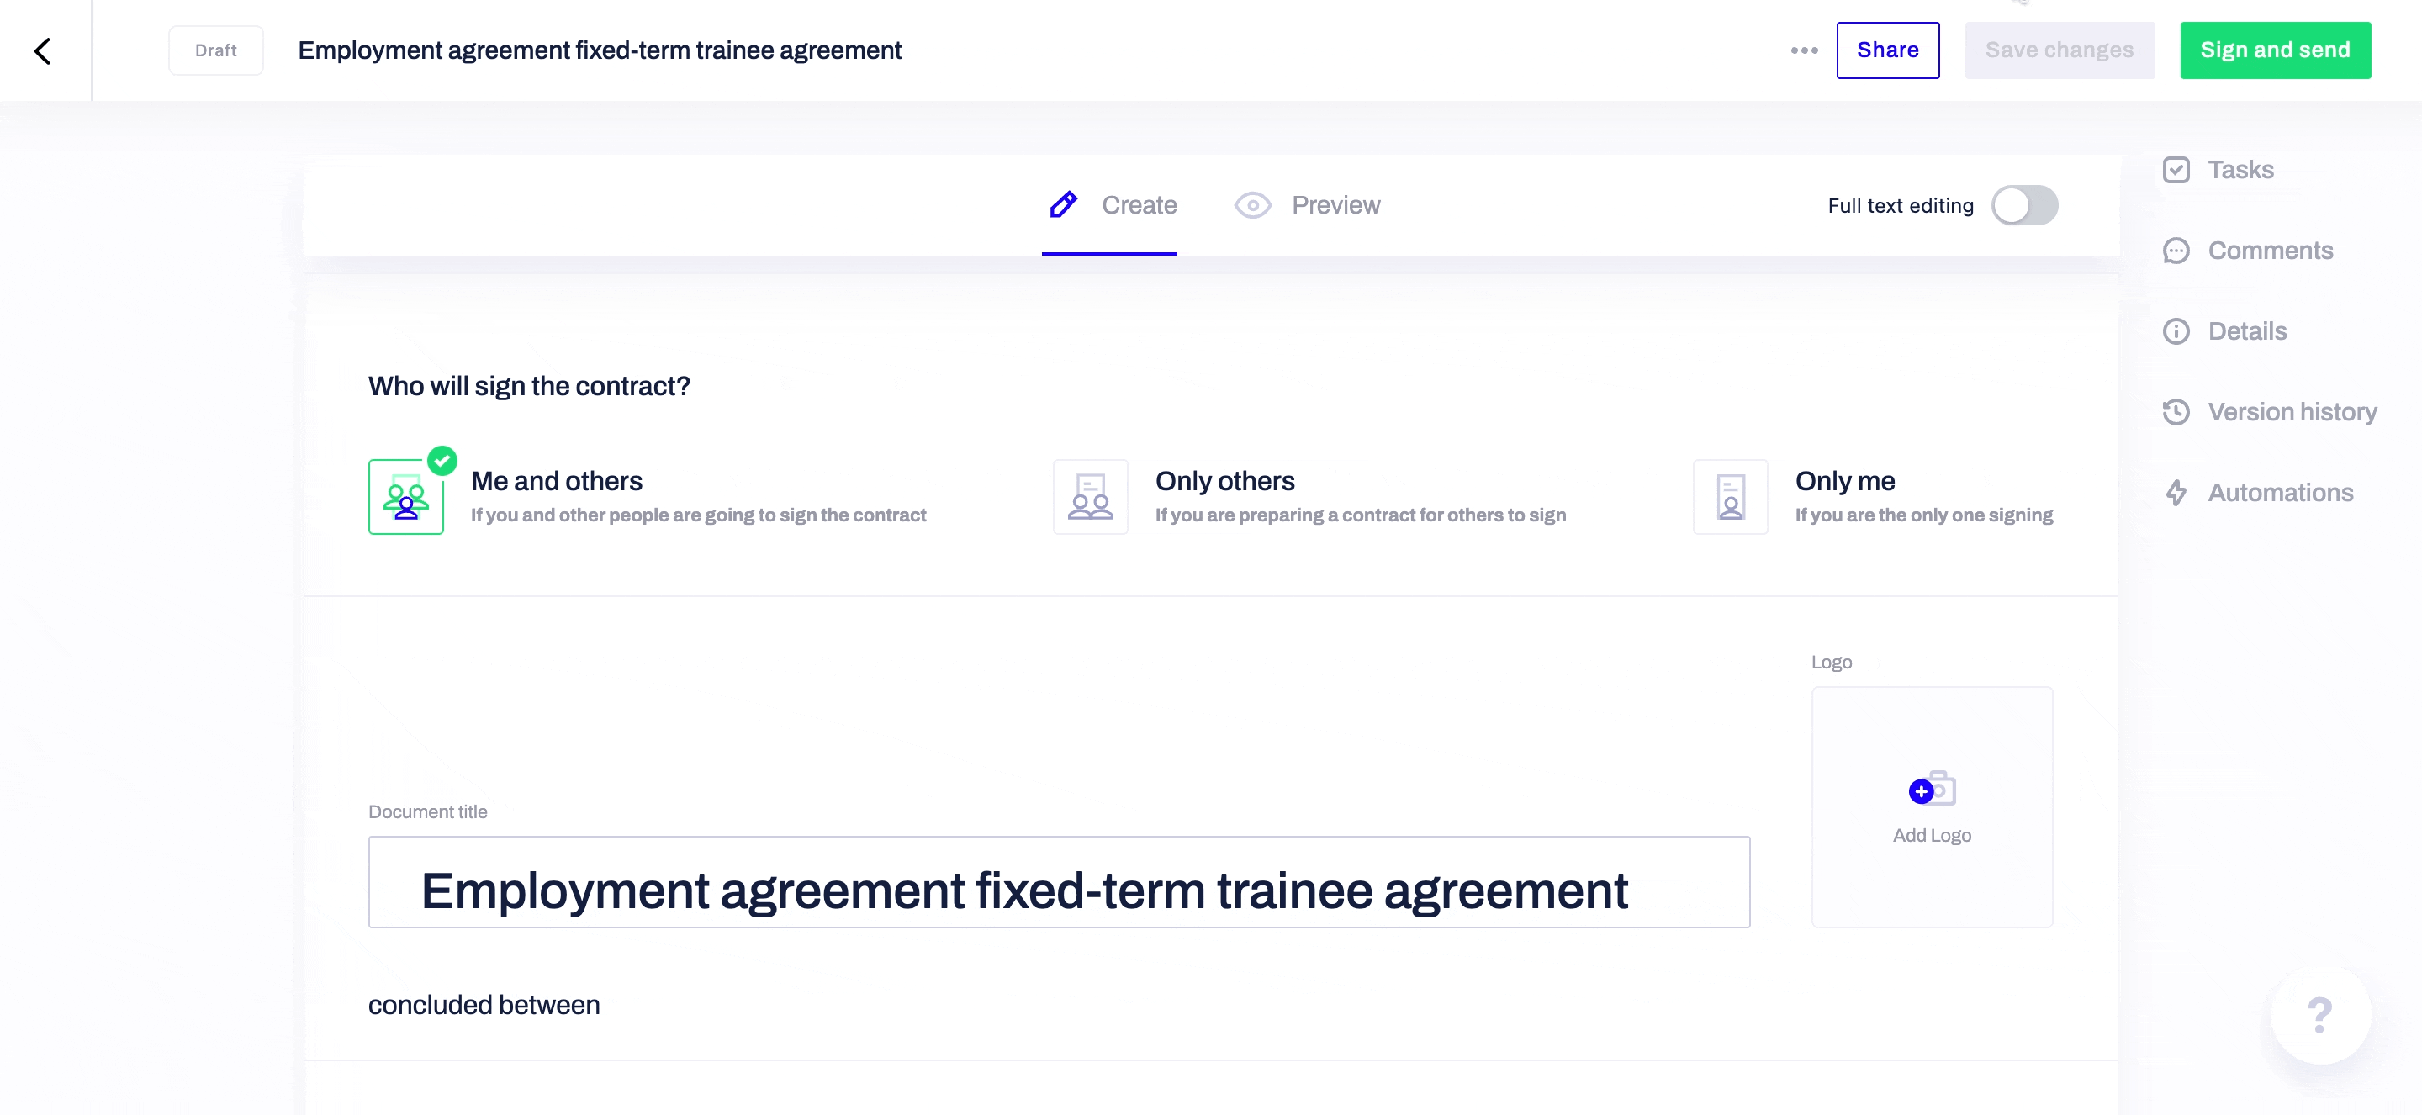This screenshot has width=2422, height=1115.
Task: Click the Save changes button
Action: point(2059,50)
